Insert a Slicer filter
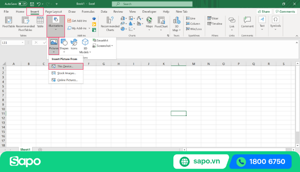Image resolution: width=300 pixels, height=172 pixels. pyautogui.click(x=213, y=19)
